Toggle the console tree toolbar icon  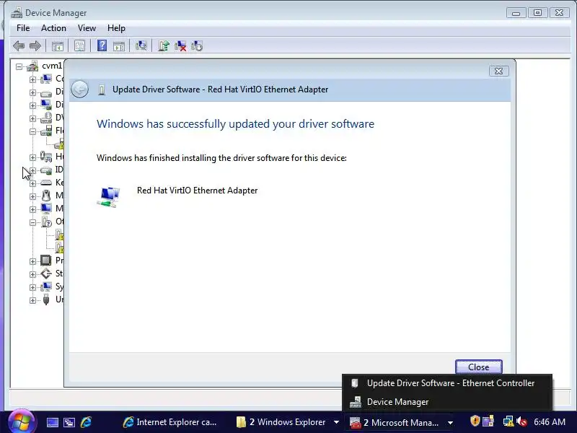click(x=58, y=46)
